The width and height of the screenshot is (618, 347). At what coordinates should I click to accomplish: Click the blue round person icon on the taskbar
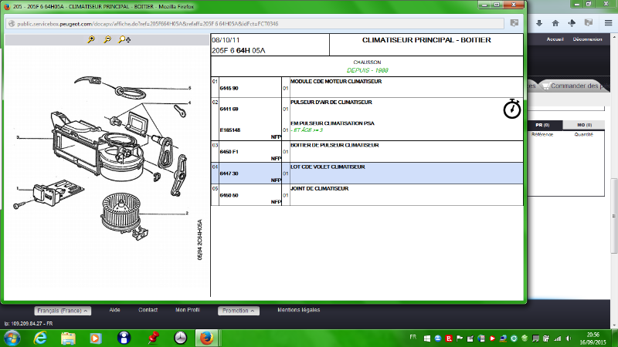tap(124, 338)
